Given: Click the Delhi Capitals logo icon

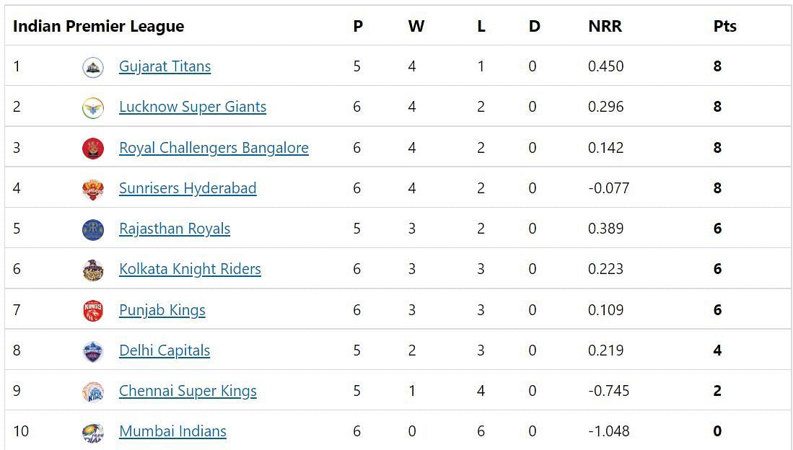Looking at the screenshot, I should coord(93,351).
